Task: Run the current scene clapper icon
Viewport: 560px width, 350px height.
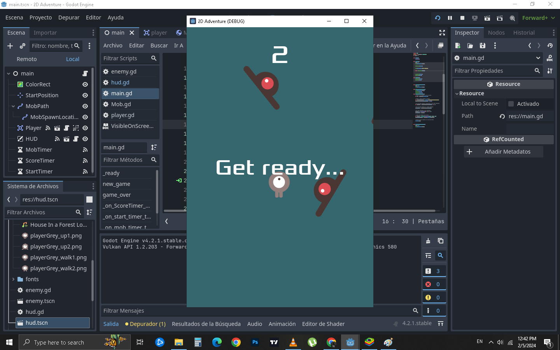Action: [487, 18]
